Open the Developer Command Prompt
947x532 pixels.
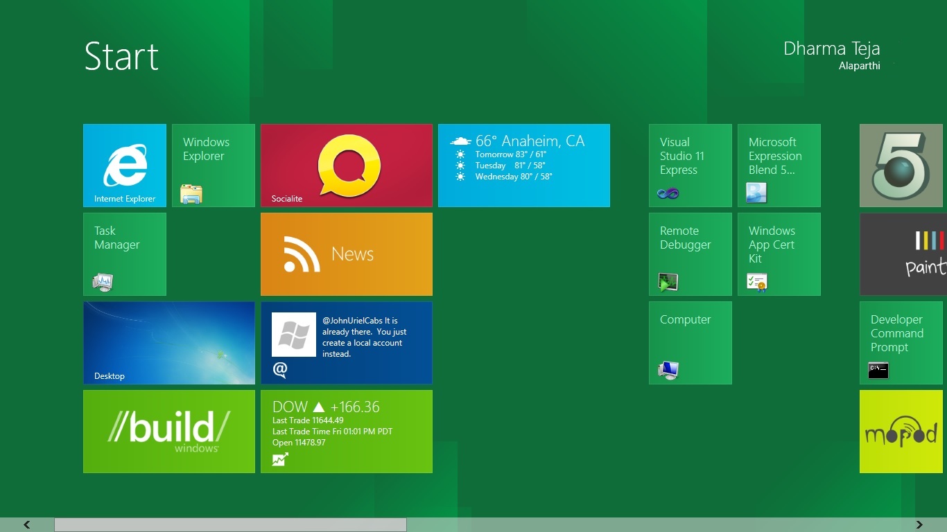coord(901,342)
